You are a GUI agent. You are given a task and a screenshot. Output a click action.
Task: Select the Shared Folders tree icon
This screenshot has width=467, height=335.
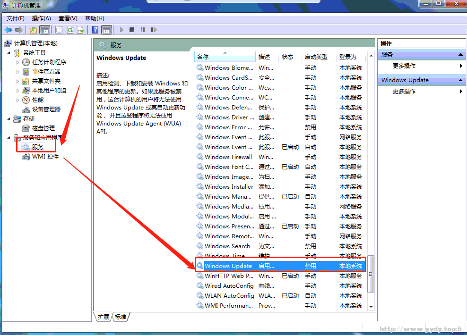pyautogui.click(x=26, y=81)
